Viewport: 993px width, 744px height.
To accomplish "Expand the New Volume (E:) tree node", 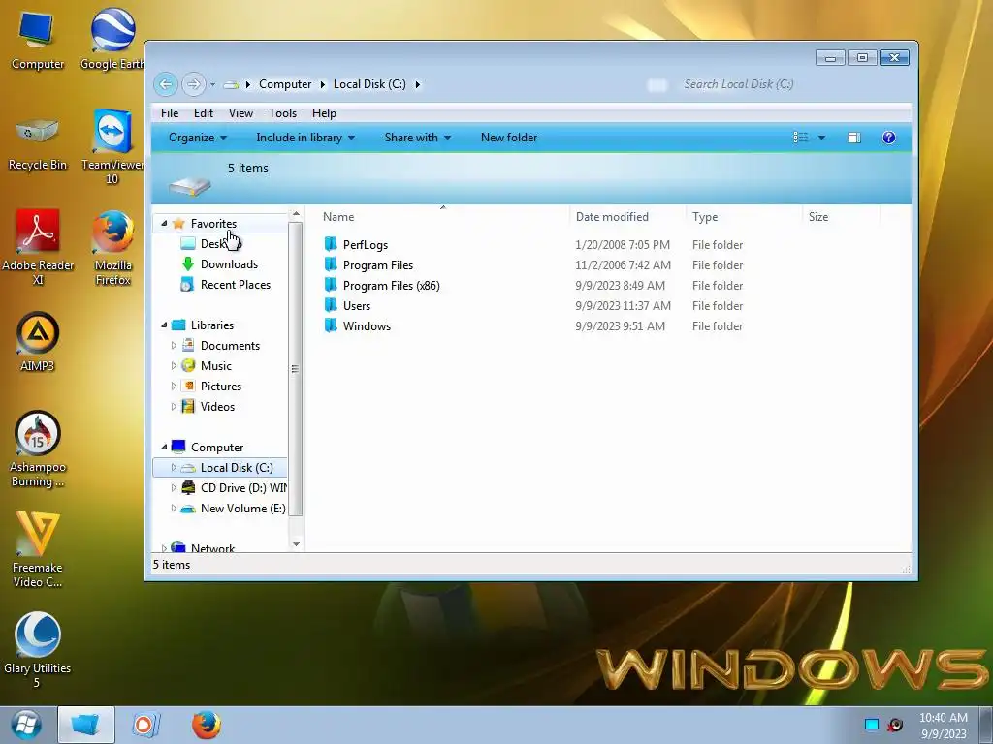I will tap(174, 508).
